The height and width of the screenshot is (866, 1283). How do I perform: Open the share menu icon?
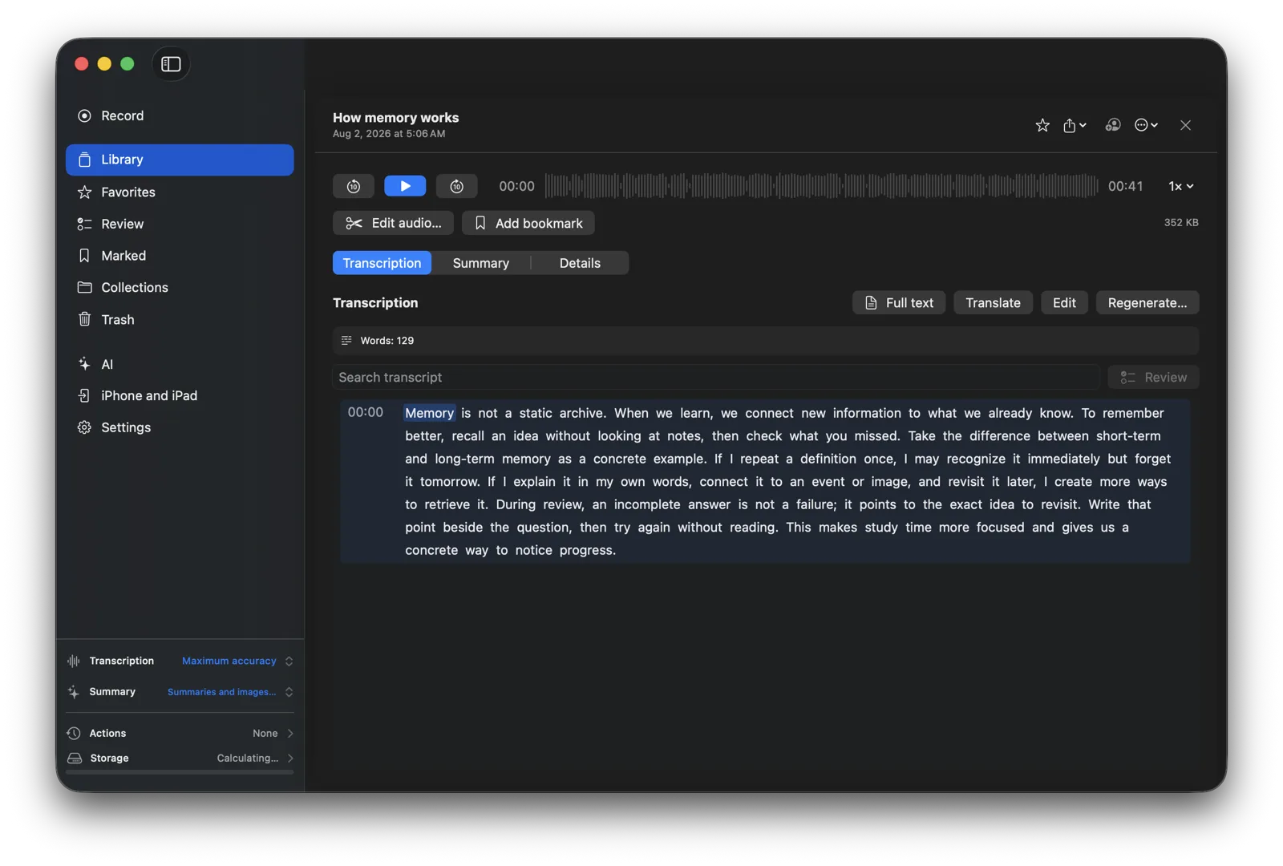(x=1075, y=125)
